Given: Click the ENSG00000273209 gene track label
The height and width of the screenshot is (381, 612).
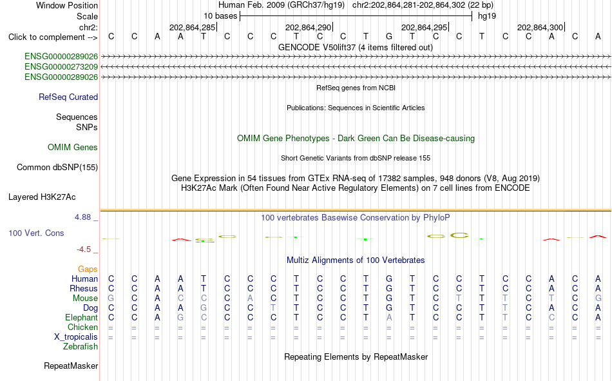Looking at the screenshot, I should tap(61, 67).
